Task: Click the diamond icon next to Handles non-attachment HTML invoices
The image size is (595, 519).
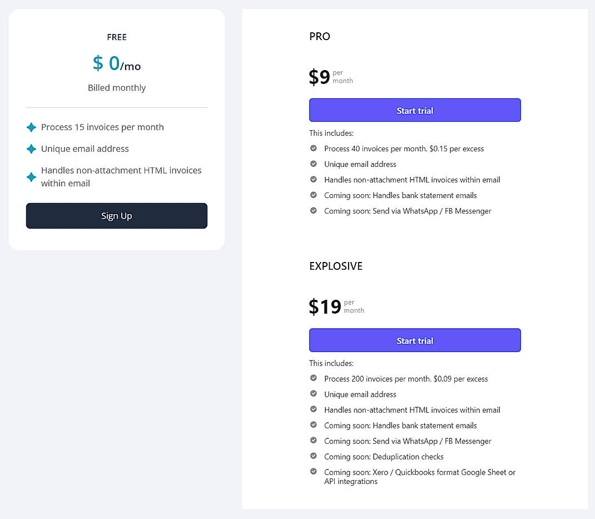Action: pyautogui.click(x=31, y=176)
